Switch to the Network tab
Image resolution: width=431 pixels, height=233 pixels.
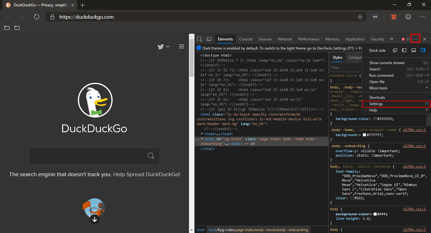pos(285,39)
